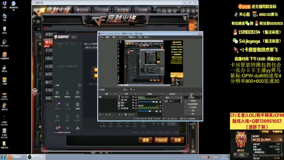Pop out the 来源 dock

[136, 94]
